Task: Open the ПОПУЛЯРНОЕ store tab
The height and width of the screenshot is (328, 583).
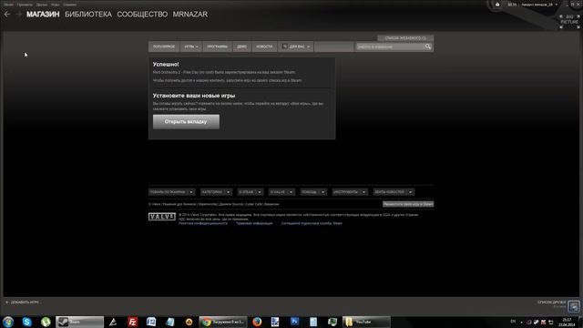Action: click(x=164, y=46)
